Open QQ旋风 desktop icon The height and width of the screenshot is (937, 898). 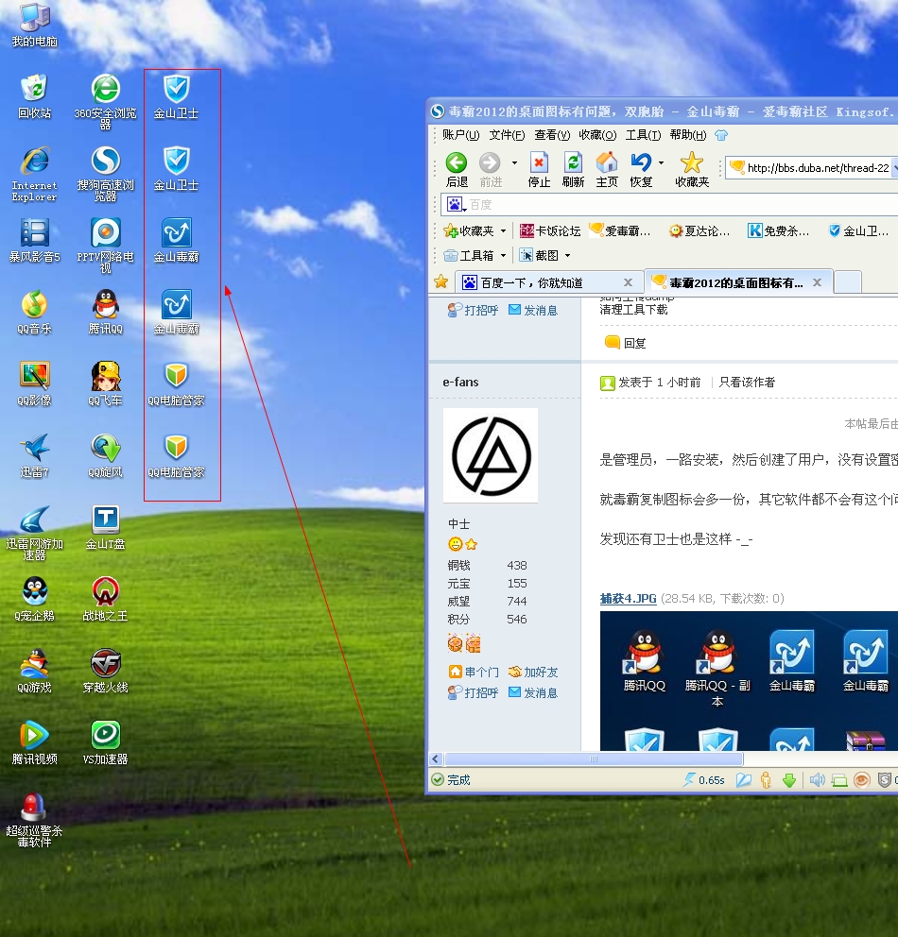[105, 455]
